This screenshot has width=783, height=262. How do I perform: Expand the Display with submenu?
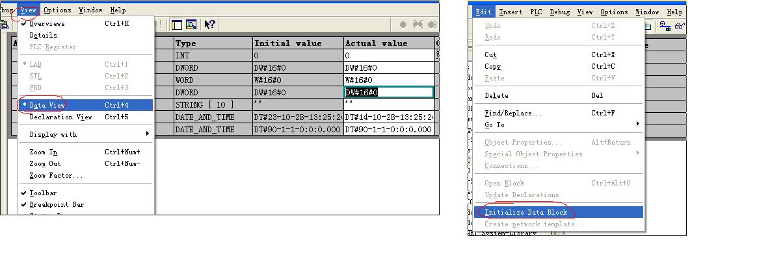click(85, 134)
